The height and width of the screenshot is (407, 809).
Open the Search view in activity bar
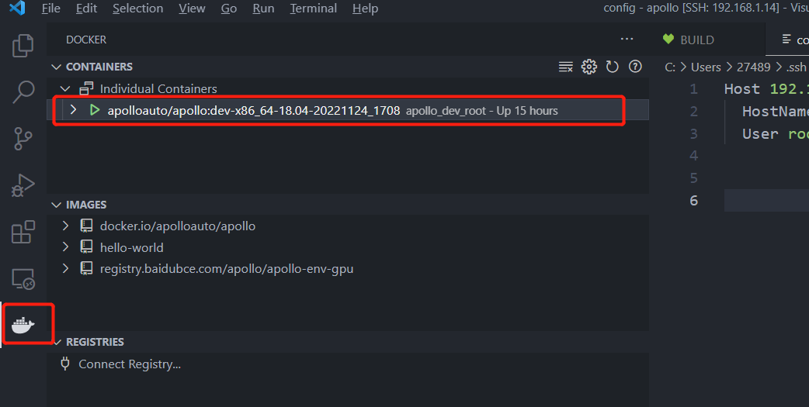23,91
